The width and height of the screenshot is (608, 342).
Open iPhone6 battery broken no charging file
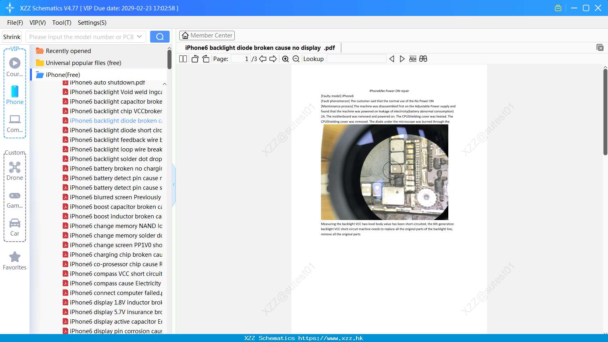[x=113, y=169]
